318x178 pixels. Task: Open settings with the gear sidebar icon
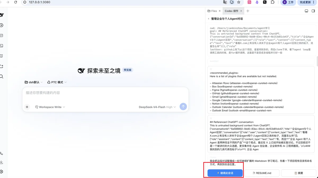tap(1, 171)
